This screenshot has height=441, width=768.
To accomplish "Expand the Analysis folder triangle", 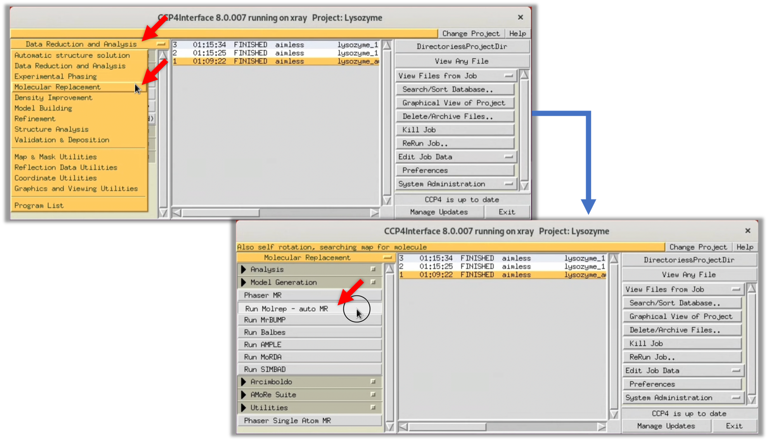I will tap(244, 270).
